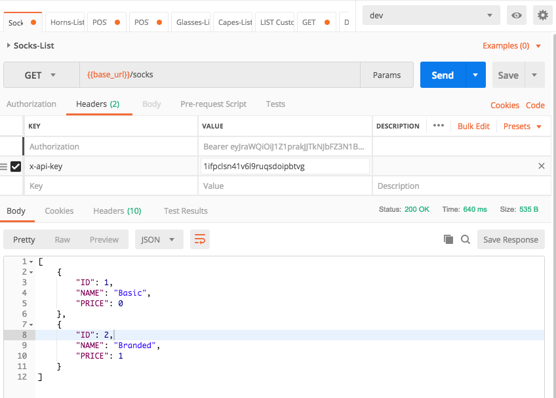This screenshot has height=398, width=556.
Task: Collapse the JSON object at line 2
Action: click(x=31, y=272)
